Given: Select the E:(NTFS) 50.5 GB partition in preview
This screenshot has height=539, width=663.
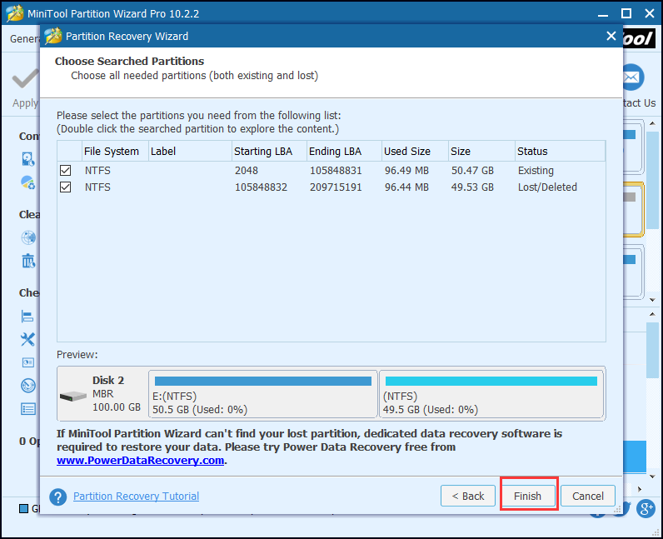Looking at the screenshot, I should pos(262,394).
